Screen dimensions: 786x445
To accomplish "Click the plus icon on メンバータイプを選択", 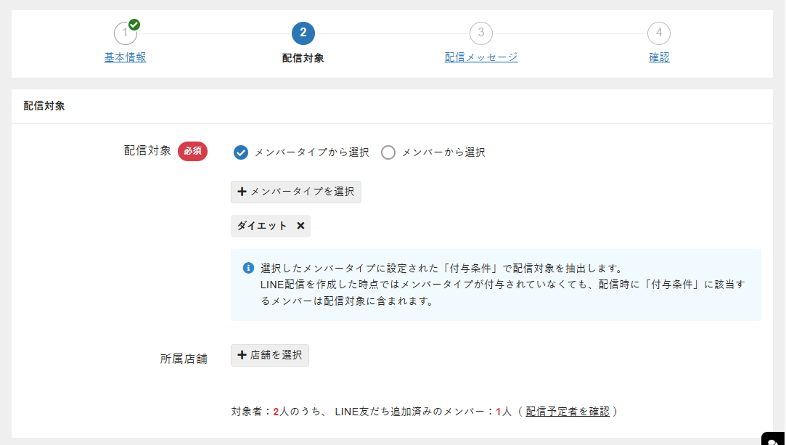I will pyautogui.click(x=242, y=192).
